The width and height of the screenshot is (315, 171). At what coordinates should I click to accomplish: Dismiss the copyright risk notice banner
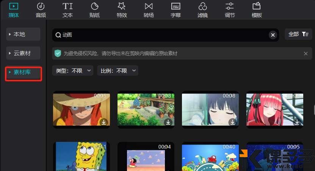coord(306,54)
